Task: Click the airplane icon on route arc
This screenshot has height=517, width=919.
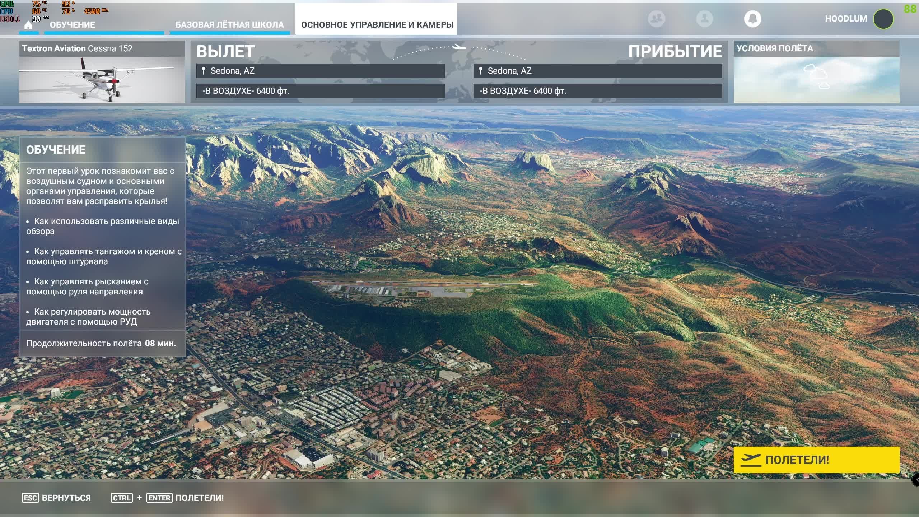Action: (x=458, y=47)
